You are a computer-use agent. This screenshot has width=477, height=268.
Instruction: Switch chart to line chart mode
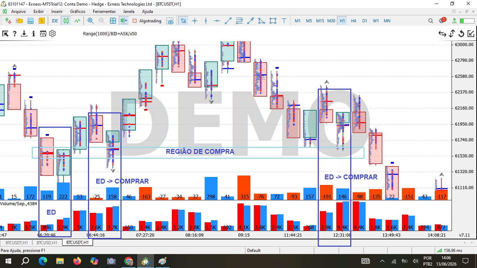(x=77, y=21)
